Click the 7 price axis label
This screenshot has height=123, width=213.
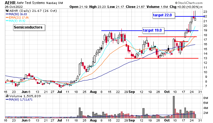[x=206, y=86]
